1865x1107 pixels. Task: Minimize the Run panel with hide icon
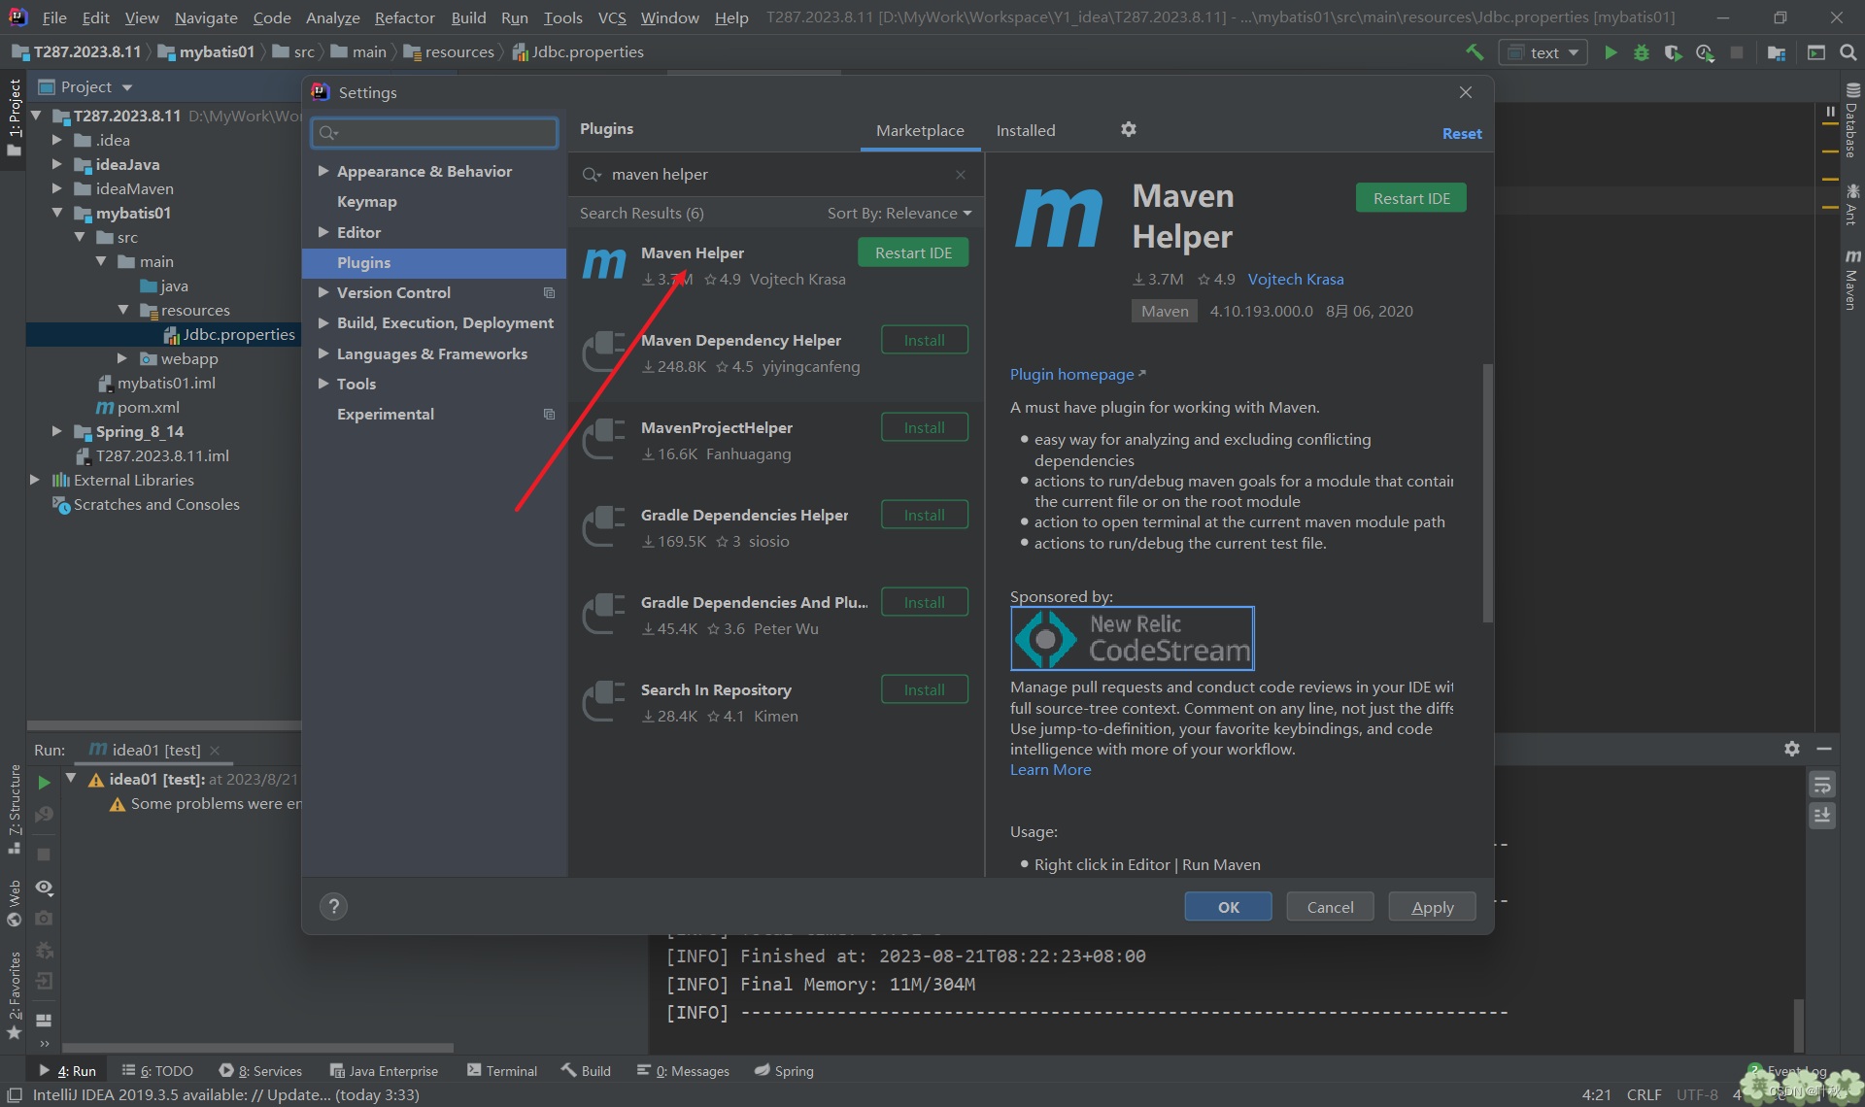click(x=1824, y=749)
